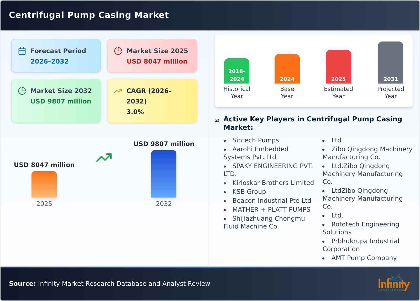Click the green 2018–2024 Historical Year bar
420x301 pixels.
[237, 70]
